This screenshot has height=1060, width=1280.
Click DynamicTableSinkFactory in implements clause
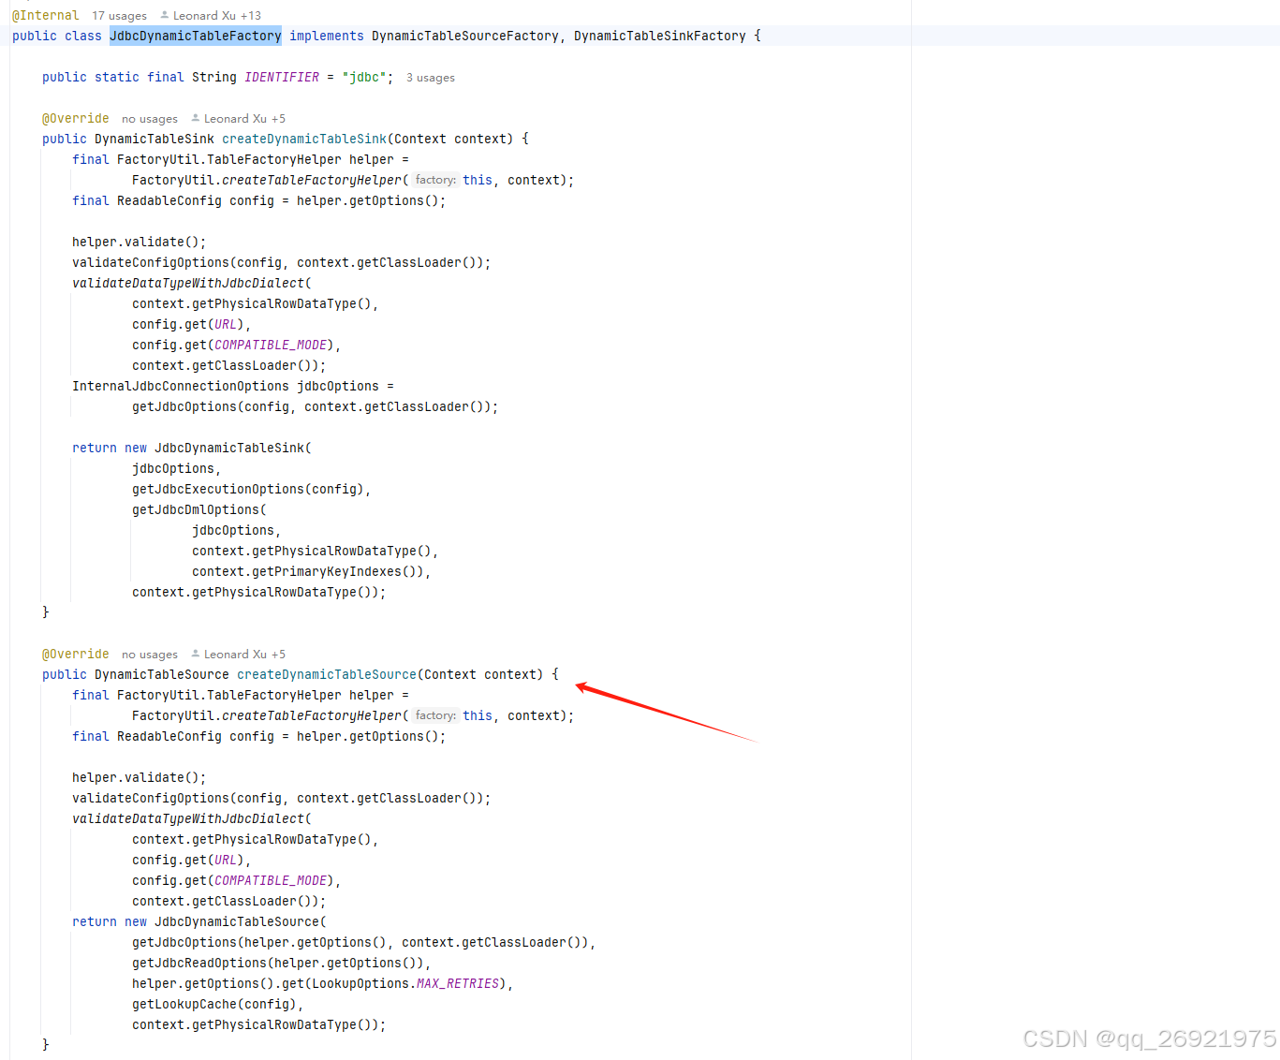click(x=660, y=36)
